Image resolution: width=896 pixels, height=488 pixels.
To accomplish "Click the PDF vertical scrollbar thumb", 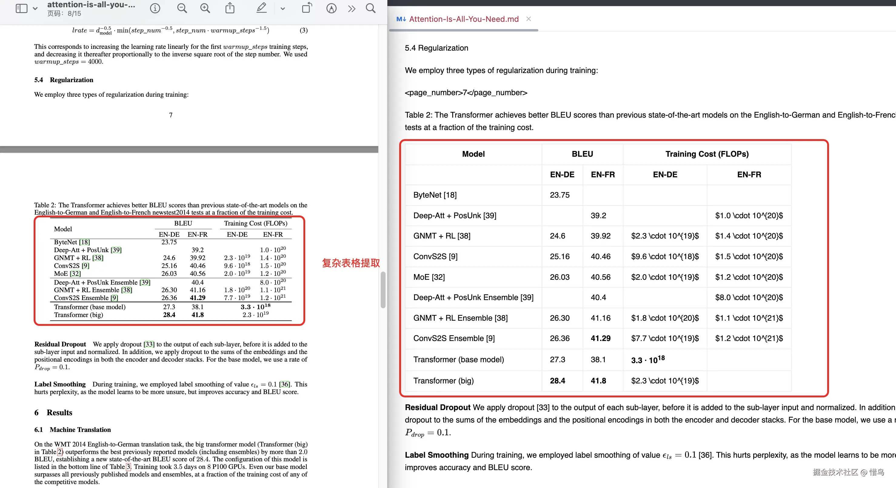I will click(x=383, y=289).
